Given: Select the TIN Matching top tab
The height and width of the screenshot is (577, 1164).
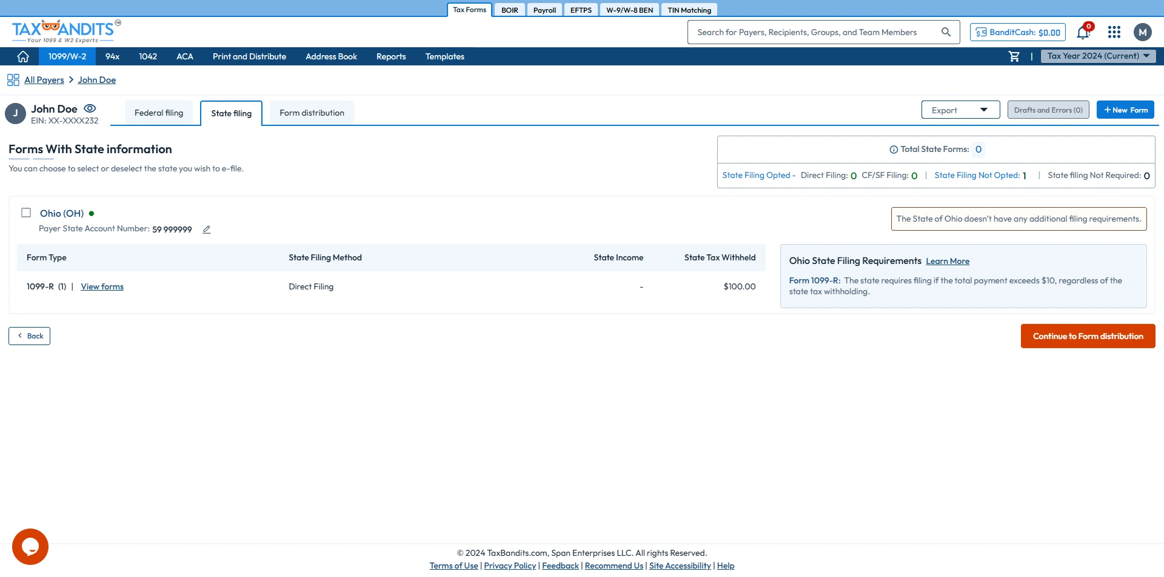Looking at the screenshot, I should pyautogui.click(x=689, y=10).
